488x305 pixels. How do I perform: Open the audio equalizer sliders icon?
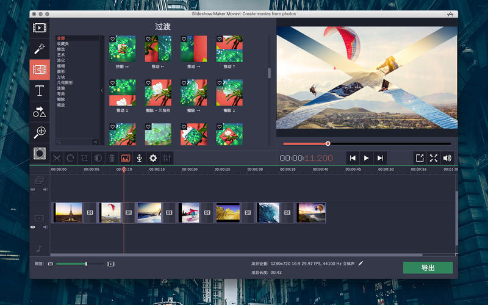pos(167,158)
